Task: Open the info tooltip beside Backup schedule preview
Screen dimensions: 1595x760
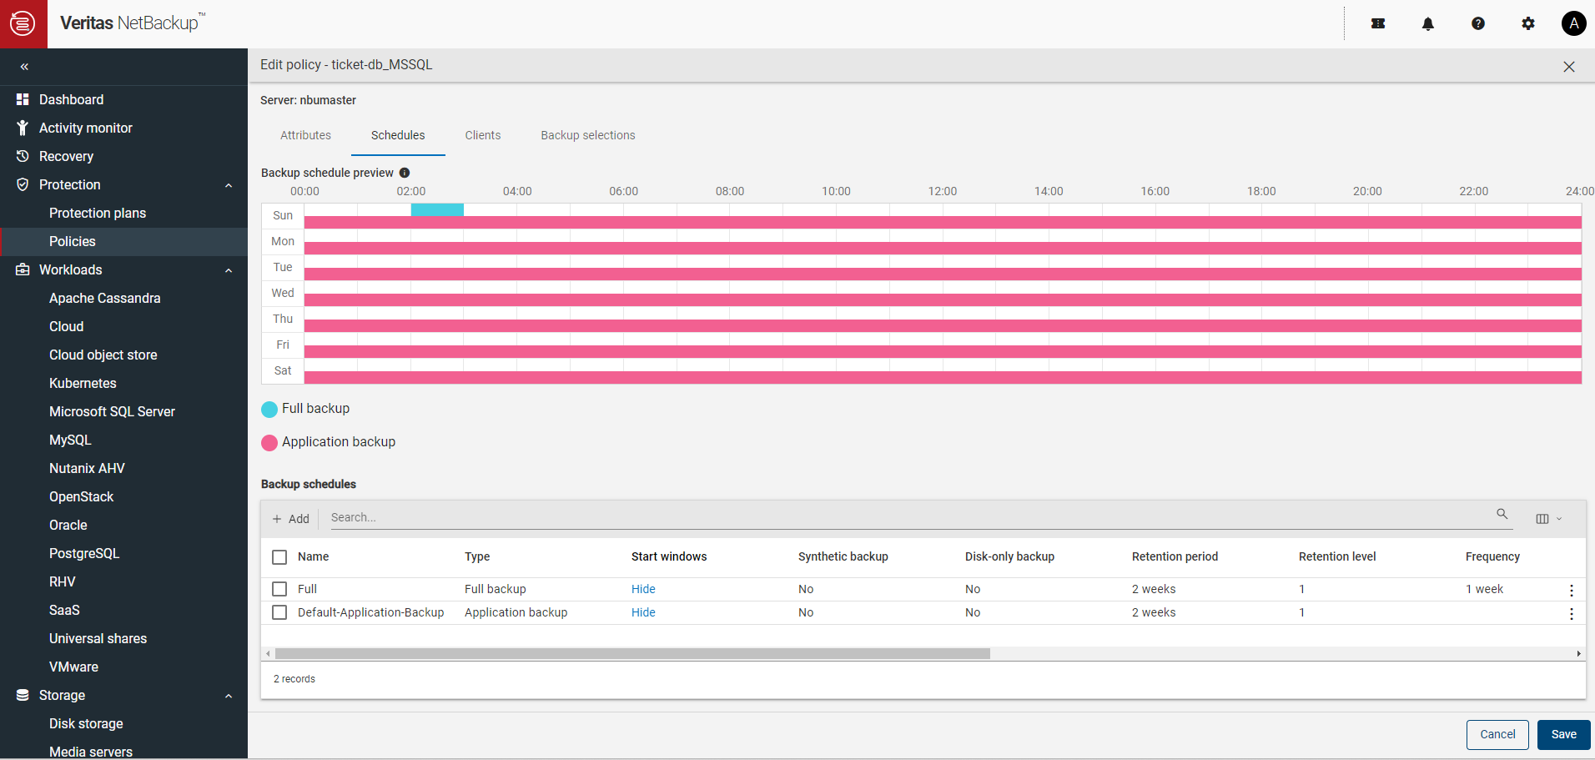Action: pos(405,173)
